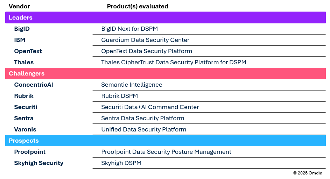
Task: Select the Skyhigh Security vendor name
Action: [x=39, y=163]
